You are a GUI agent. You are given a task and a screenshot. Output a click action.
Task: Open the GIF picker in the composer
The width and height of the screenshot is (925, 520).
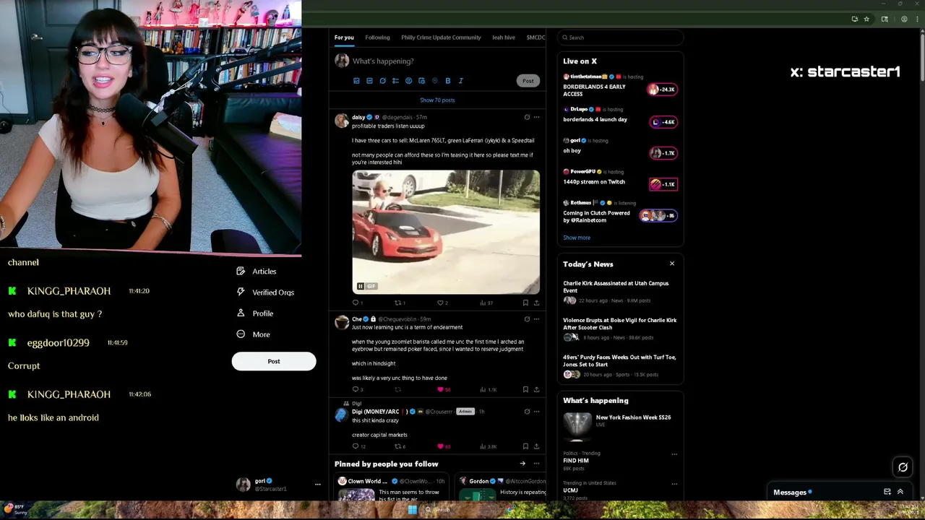tap(369, 81)
